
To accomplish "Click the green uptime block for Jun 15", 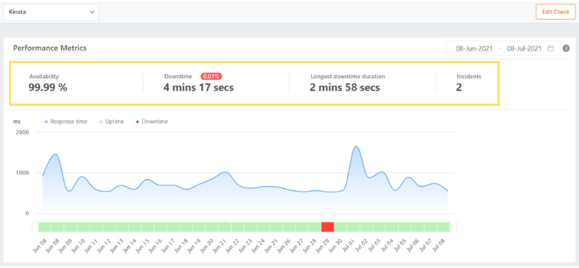I will tap(148, 227).
